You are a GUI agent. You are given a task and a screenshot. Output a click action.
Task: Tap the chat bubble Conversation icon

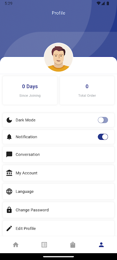click(x=9, y=154)
